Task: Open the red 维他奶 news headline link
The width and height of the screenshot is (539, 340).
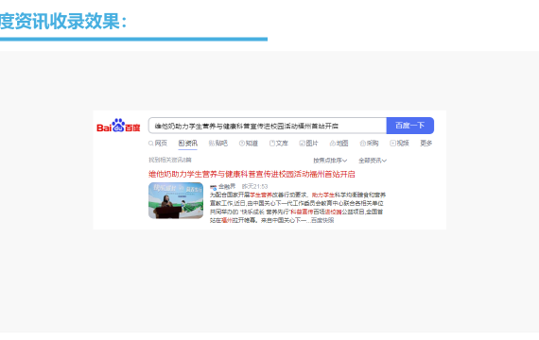Action: (252, 174)
